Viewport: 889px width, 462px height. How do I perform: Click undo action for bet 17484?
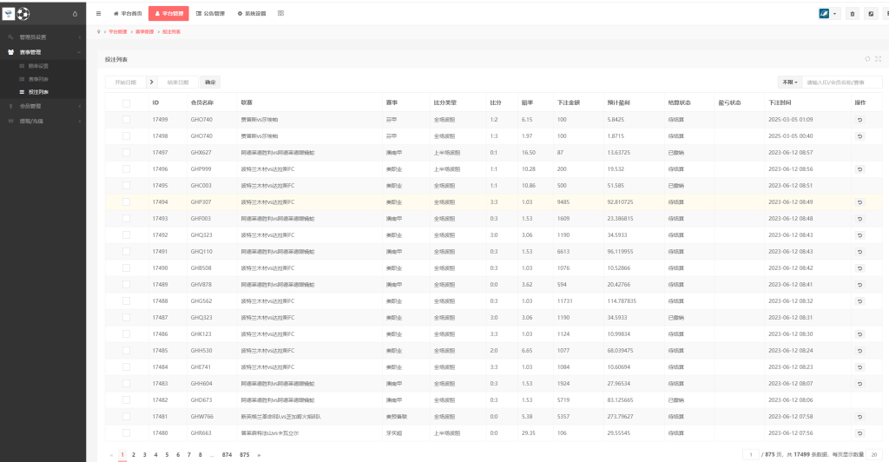[859, 366]
